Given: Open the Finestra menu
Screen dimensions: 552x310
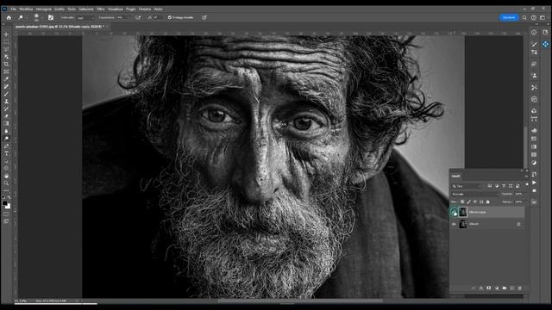Looking at the screenshot, I should click(x=145, y=9).
